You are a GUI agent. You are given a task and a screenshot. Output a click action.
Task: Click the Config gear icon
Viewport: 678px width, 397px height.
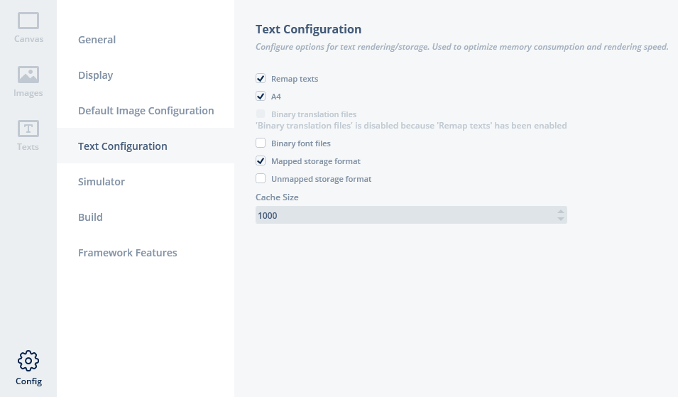click(28, 361)
